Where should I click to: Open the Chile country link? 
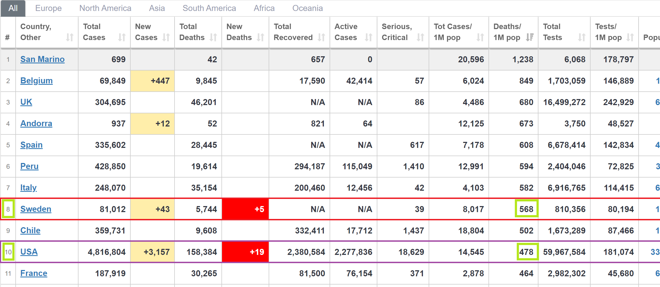click(x=30, y=230)
